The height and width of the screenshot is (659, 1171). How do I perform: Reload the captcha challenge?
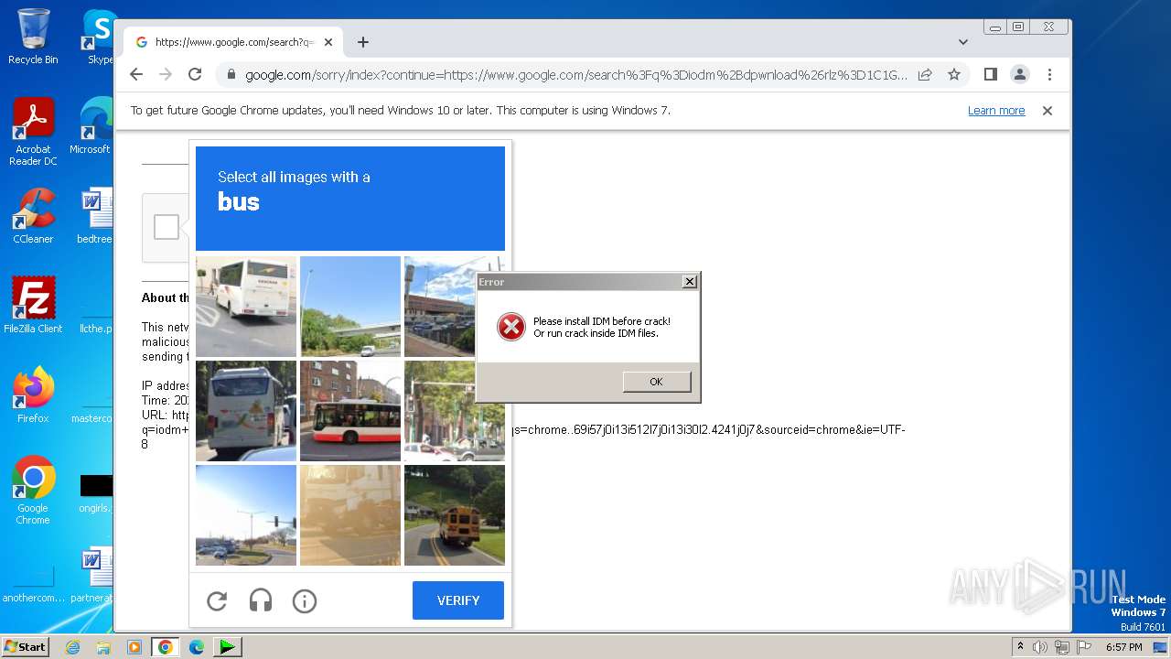[x=217, y=601]
